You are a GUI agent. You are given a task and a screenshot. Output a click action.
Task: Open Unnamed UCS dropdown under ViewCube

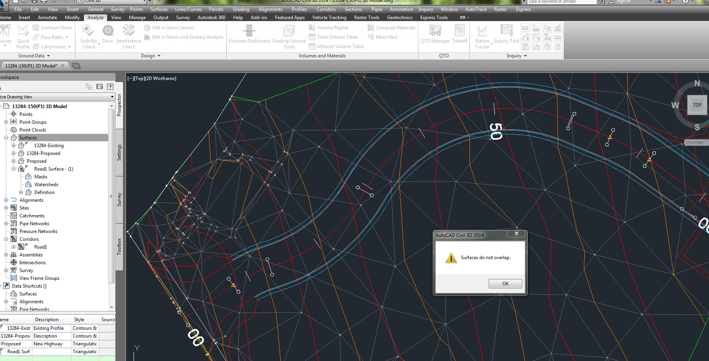click(696, 142)
